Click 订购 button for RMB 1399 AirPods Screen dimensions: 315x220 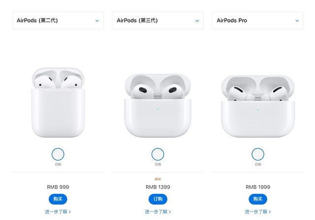tap(158, 199)
